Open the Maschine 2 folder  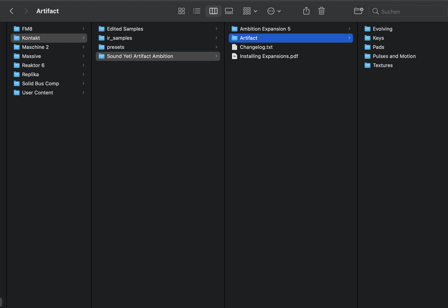[49, 47]
